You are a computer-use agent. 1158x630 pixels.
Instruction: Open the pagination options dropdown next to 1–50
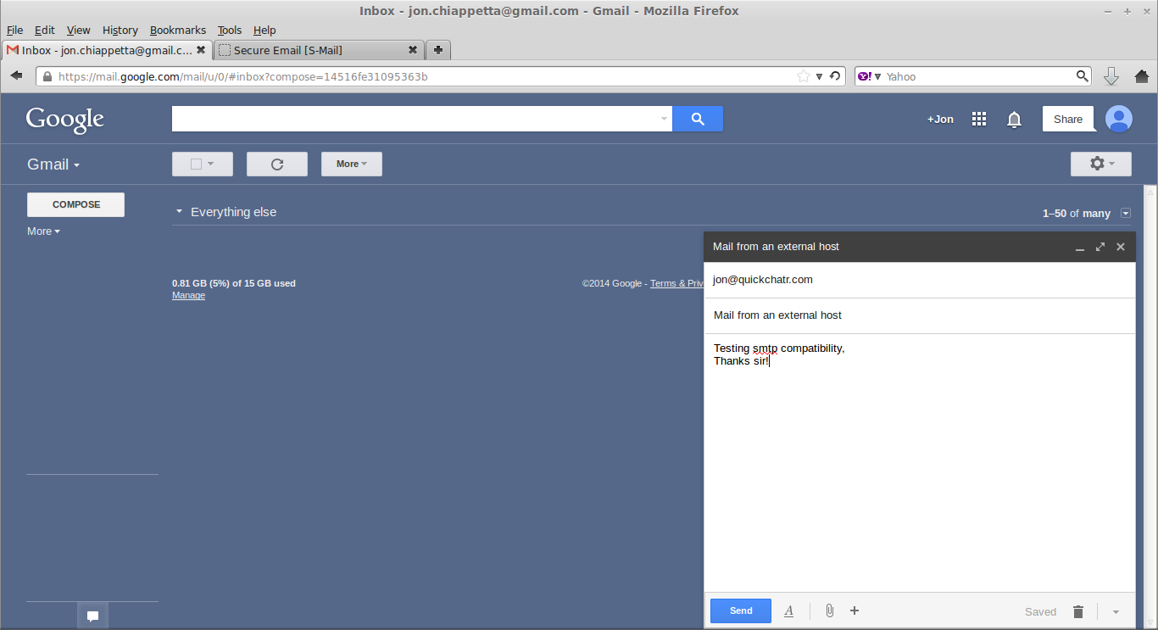point(1126,214)
